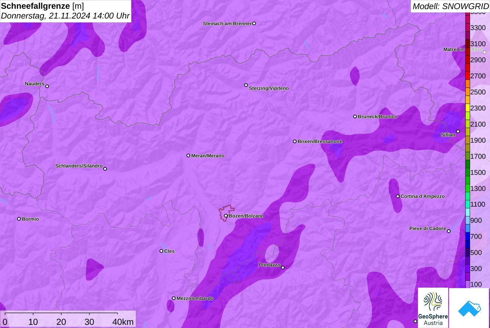Viewport: 490px width, 328px height.
Task: Select the yellow legend swatch beside 2300
Action: pyautogui.click(x=468, y=108)
